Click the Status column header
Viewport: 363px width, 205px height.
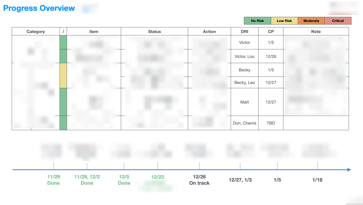(x=154, y=32)
